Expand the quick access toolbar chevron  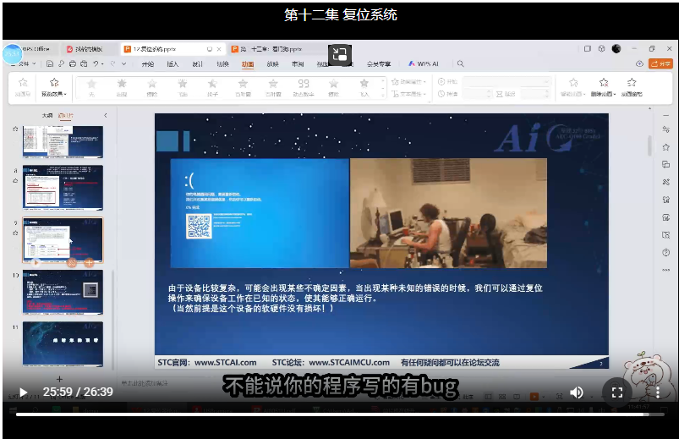click(x=123, y=63)
